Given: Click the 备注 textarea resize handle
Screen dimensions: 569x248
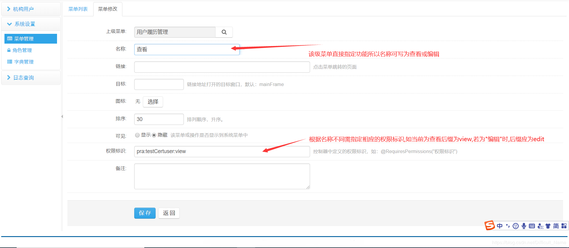Looking at the screenshot, I should tap(308, 187).
